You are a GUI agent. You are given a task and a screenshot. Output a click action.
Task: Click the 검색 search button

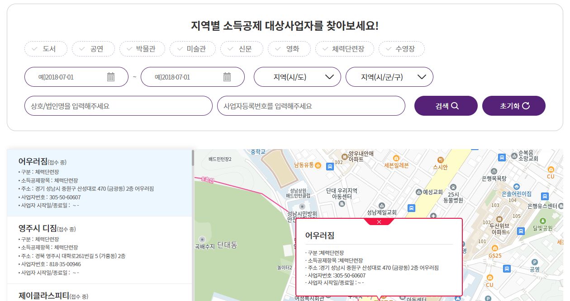(446, 106)
